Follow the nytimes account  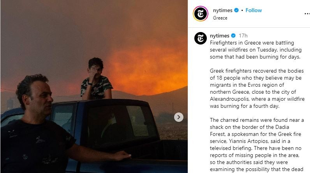click(254, 10)
